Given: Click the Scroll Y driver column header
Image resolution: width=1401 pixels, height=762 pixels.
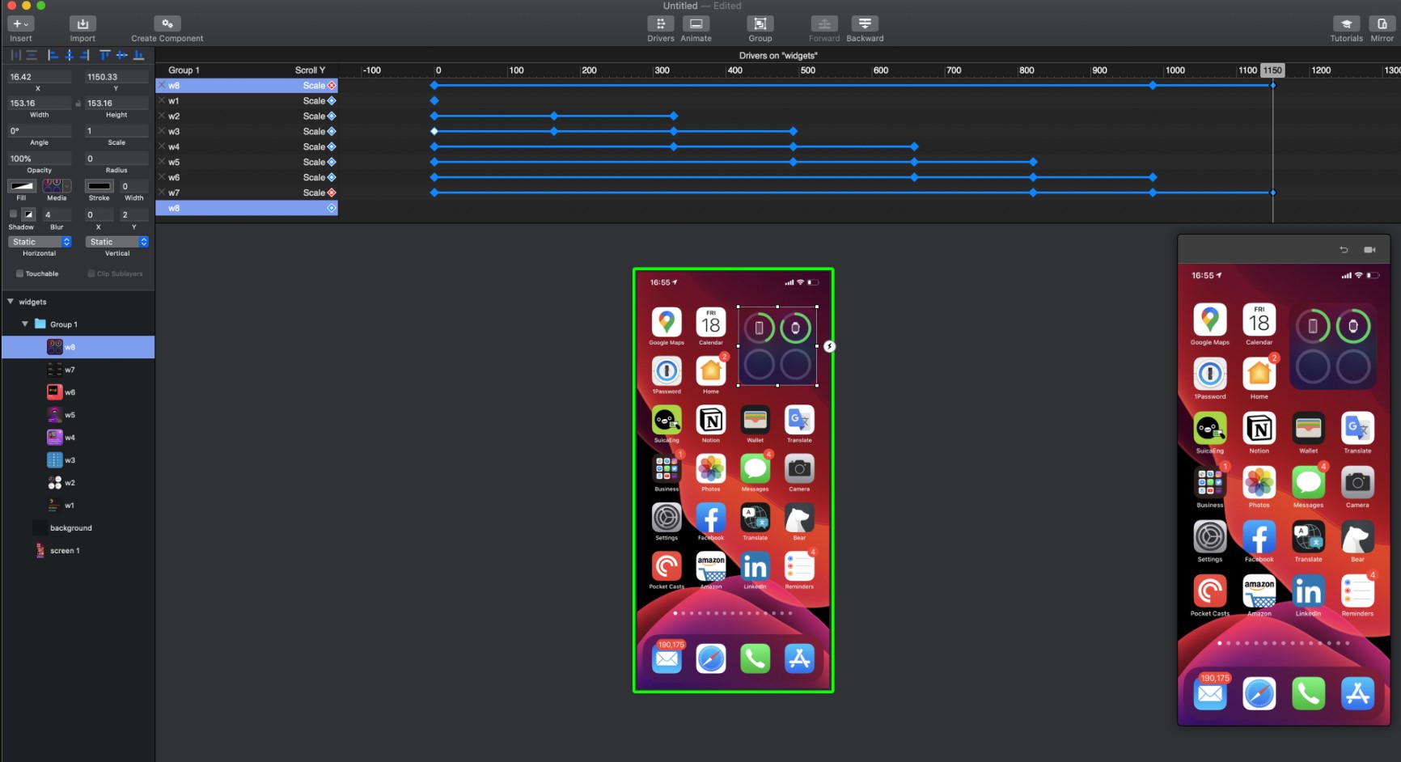Looking at the screenshot, I should pyautogui.click(x=310, y=70).
